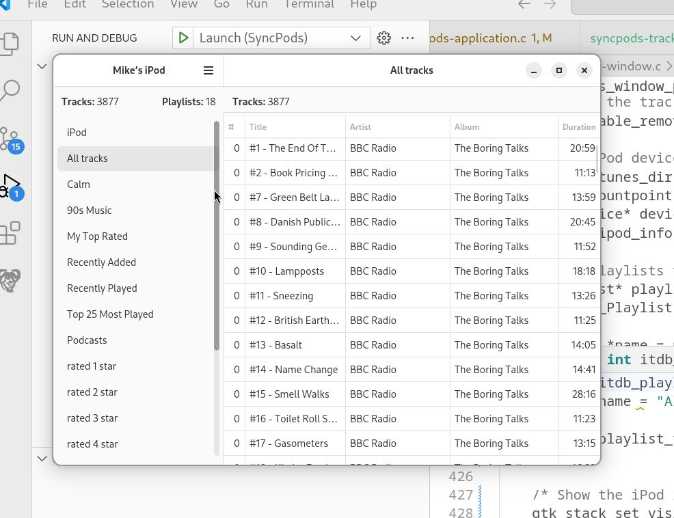Sort tracks by the Artist column header
The height and width of the screenshot is (518, 674).
(x=398, y=127)
